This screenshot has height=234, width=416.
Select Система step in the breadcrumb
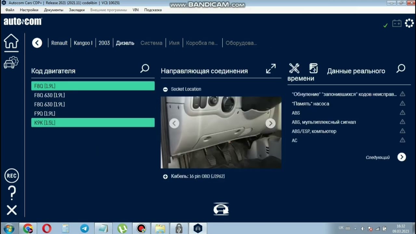point(151,43)
